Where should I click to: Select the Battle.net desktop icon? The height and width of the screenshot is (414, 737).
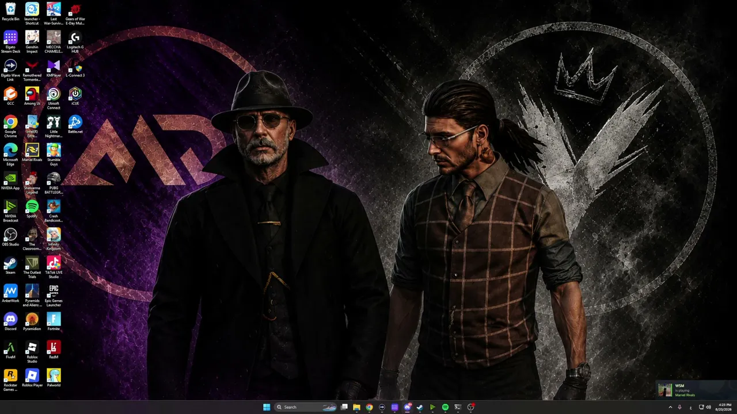point(75,125)
